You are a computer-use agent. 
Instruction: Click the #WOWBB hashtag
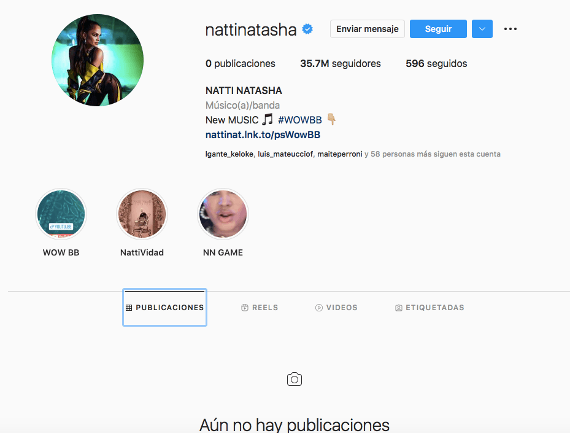point(300,120)
